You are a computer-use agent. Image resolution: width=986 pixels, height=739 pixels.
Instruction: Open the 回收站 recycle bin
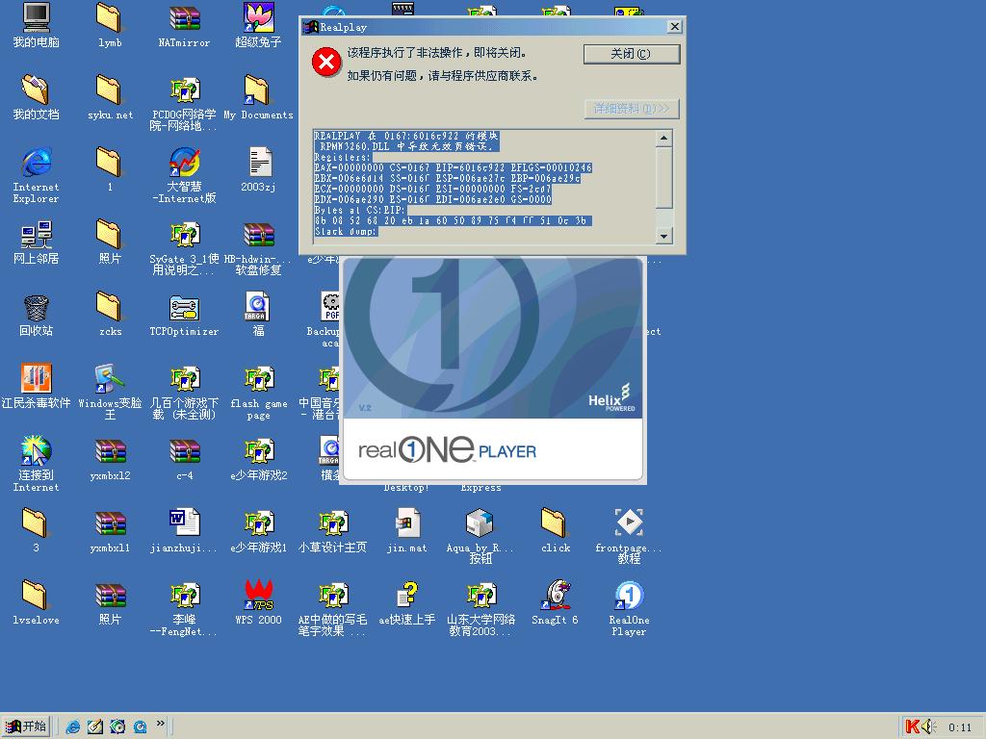[36, 307]
